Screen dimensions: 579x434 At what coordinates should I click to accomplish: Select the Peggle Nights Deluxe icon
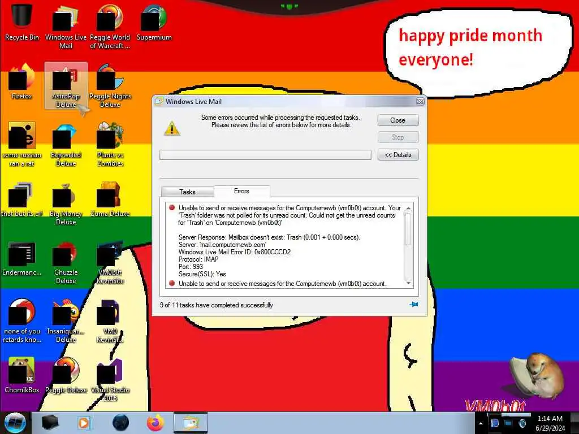pos(110,86)
